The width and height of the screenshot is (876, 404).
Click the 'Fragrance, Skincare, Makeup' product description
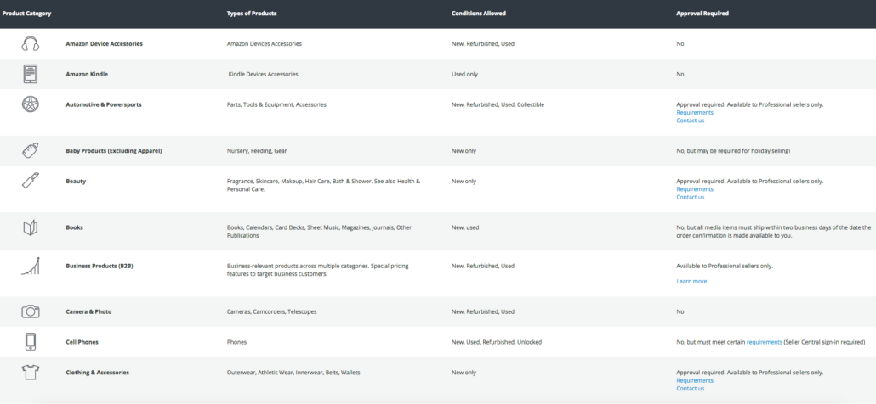[323, 185]
